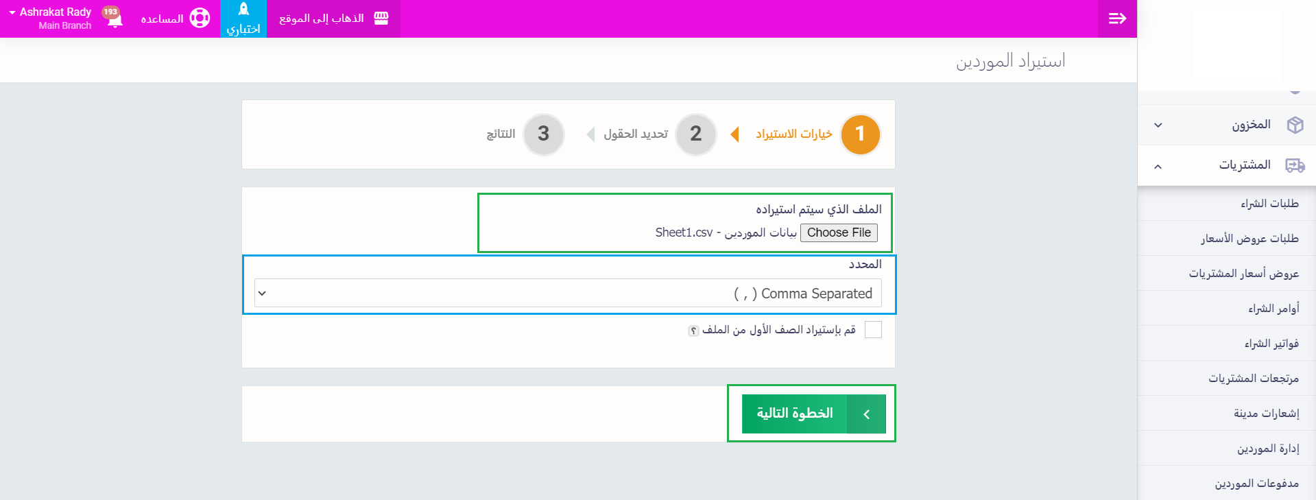Screen dimensions: 1316x500
Task: Click step 3 النتائج circle
Action: point(543,134)
